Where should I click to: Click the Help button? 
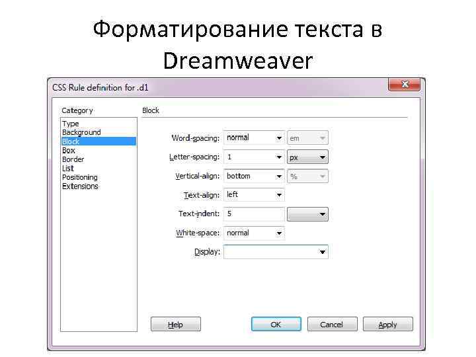tap(175, 324)
